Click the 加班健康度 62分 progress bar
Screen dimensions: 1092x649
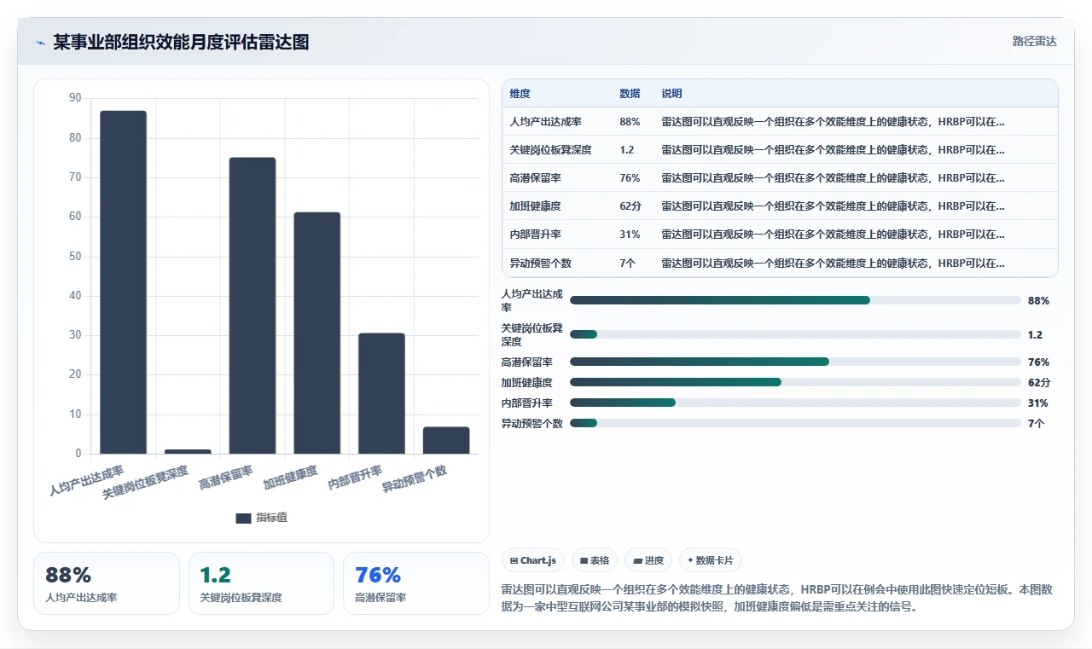click(795, 382)
